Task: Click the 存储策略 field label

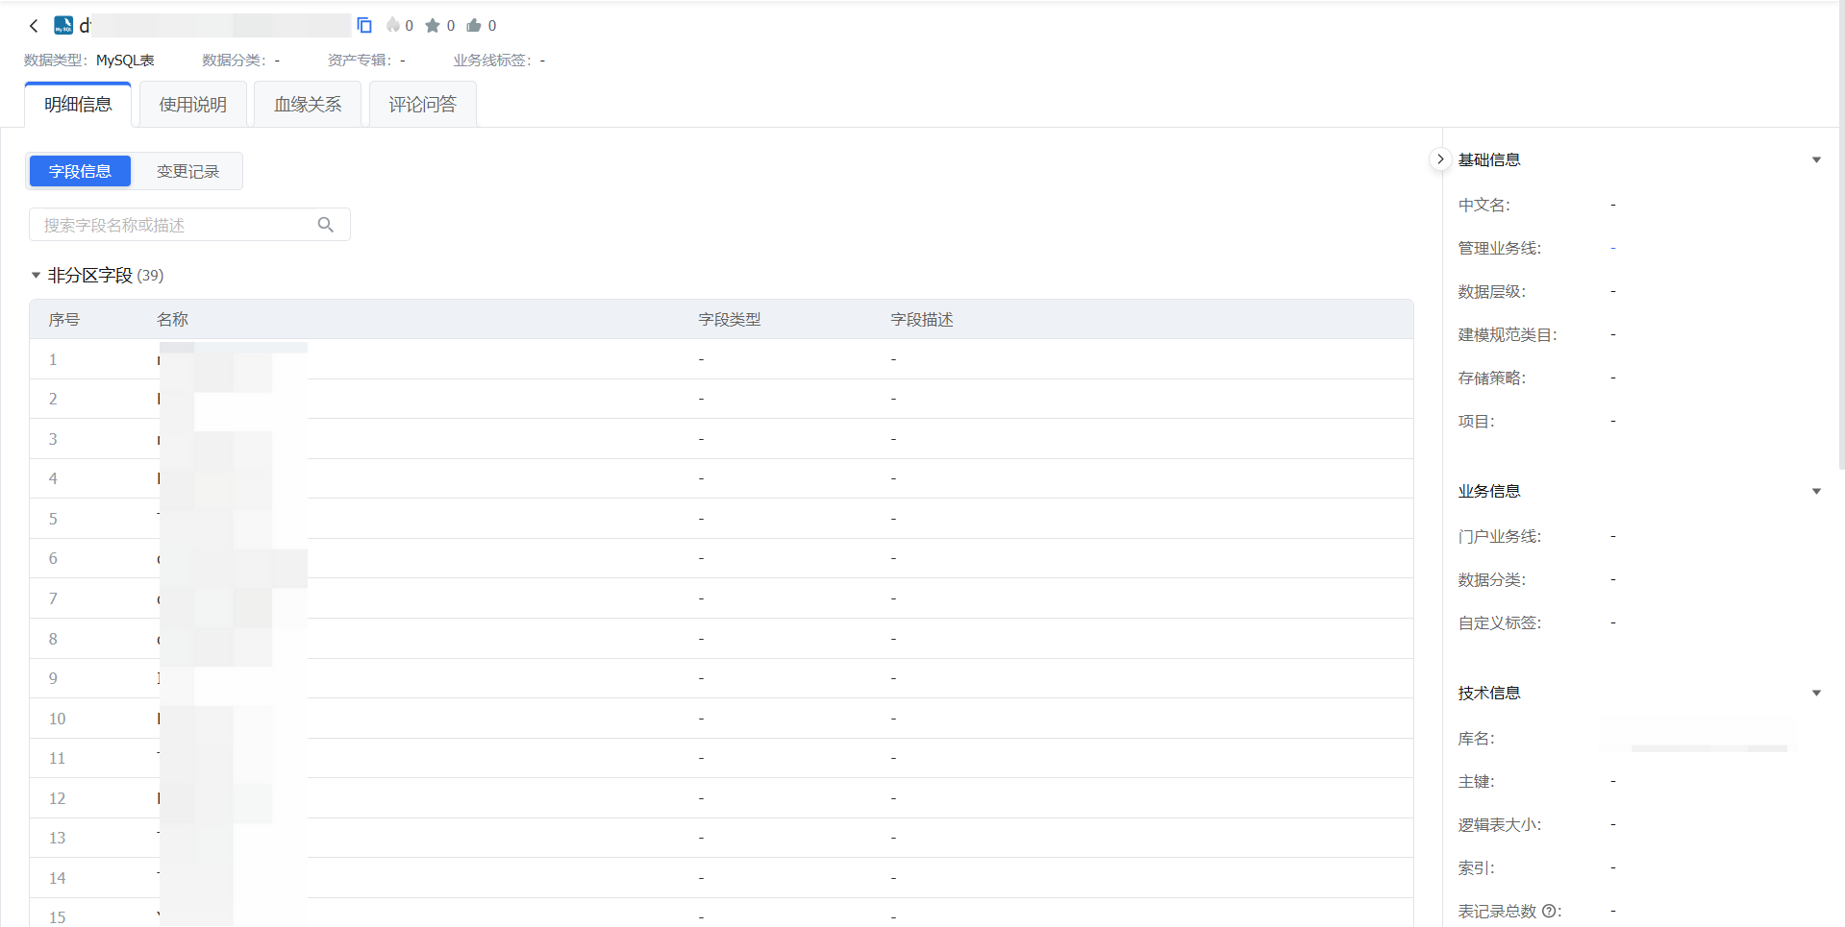Action: [x=1491, y=378]
